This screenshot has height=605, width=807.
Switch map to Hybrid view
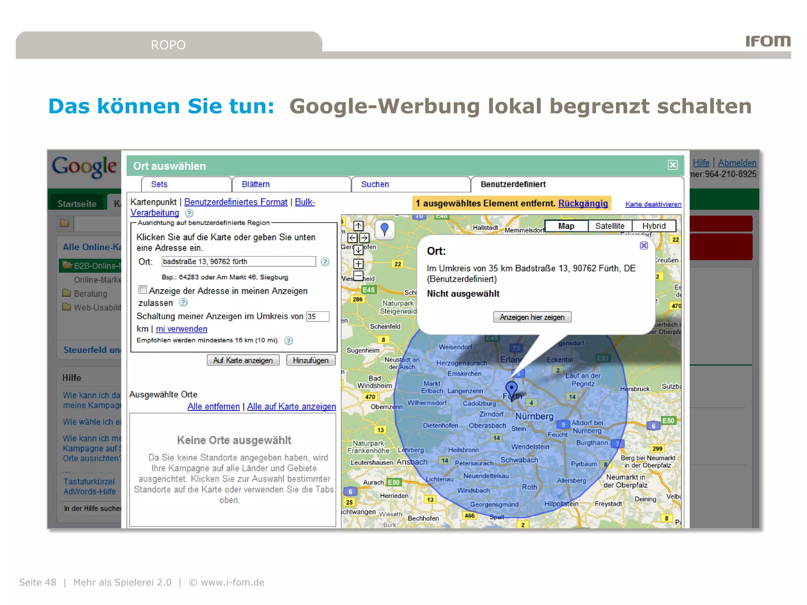tap(654, 226)
